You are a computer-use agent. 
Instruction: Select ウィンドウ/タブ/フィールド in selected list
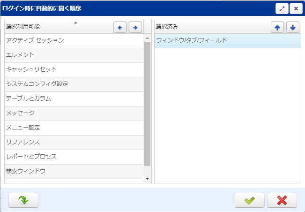tap(228, 41)
